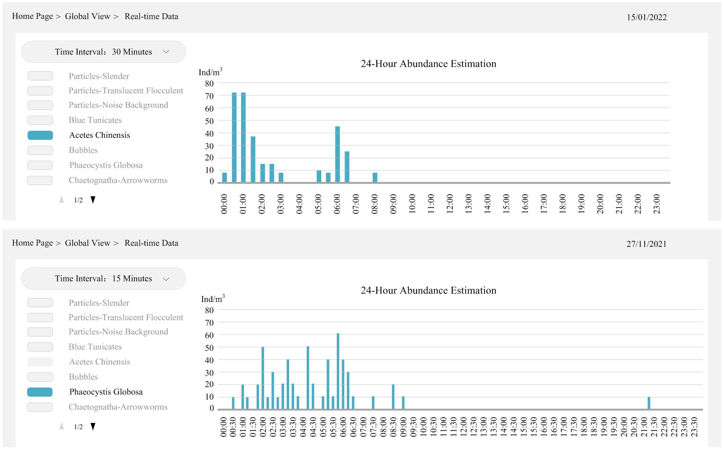Click the 1/2 page indicator in bottom panel
724x450 pixels.
[x=78, y=427]
